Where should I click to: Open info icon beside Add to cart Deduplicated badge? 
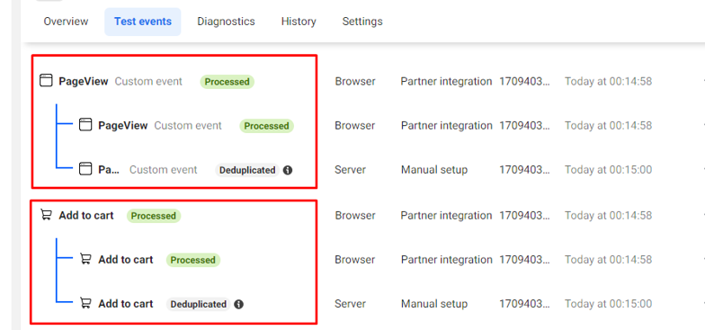[x=239, y=304]
